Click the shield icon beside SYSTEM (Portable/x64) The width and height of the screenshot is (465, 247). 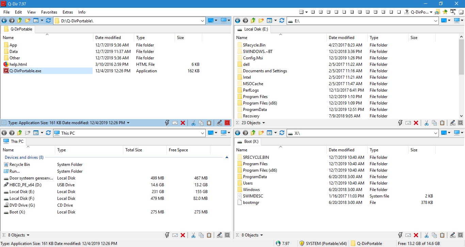(302, 243)
